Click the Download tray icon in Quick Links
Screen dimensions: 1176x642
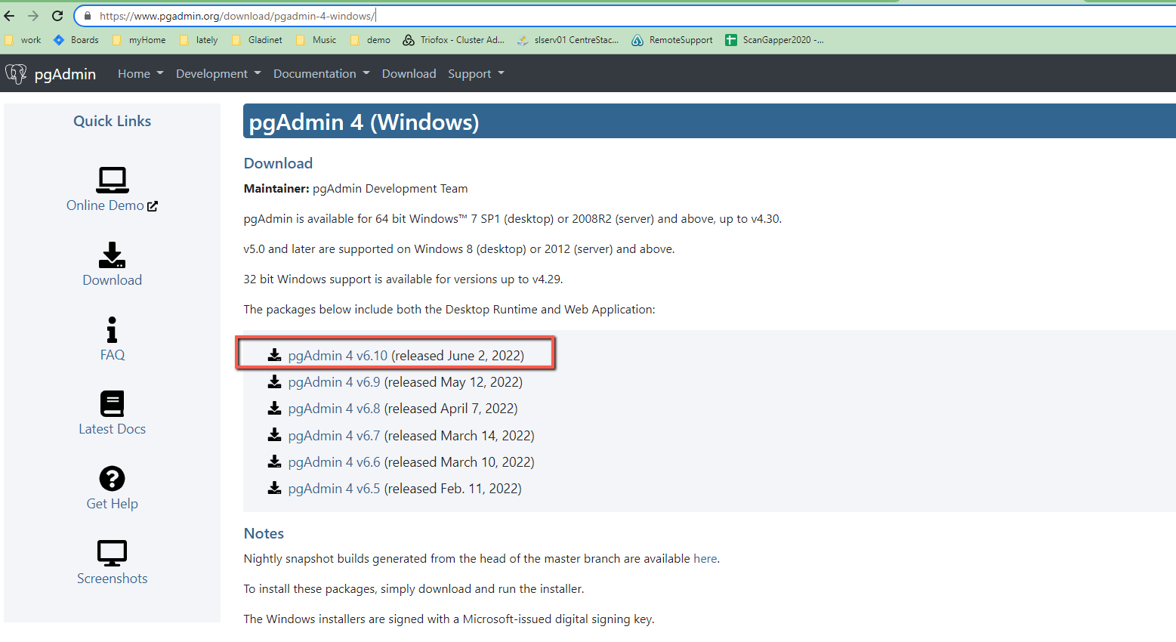(x=113, y=255)
